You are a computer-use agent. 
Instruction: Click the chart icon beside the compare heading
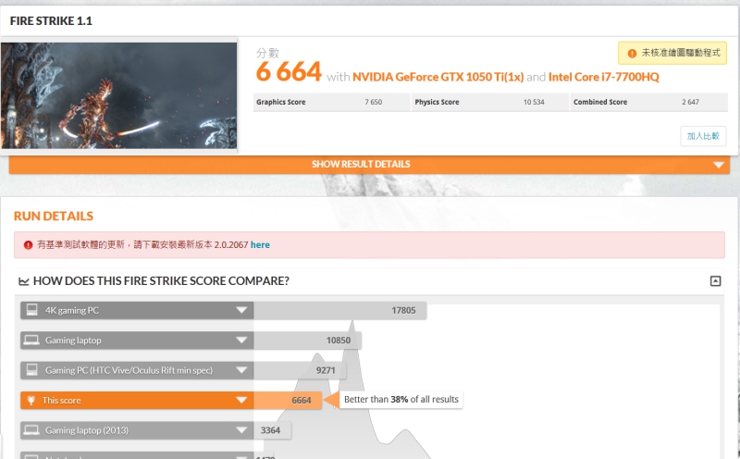[x=24, y=281]
